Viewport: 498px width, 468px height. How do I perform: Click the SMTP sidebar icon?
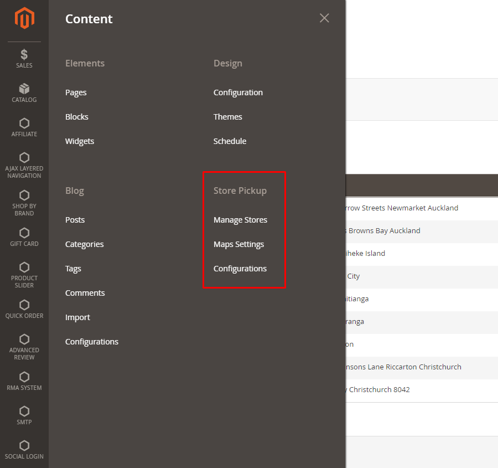tap(24, 415)
